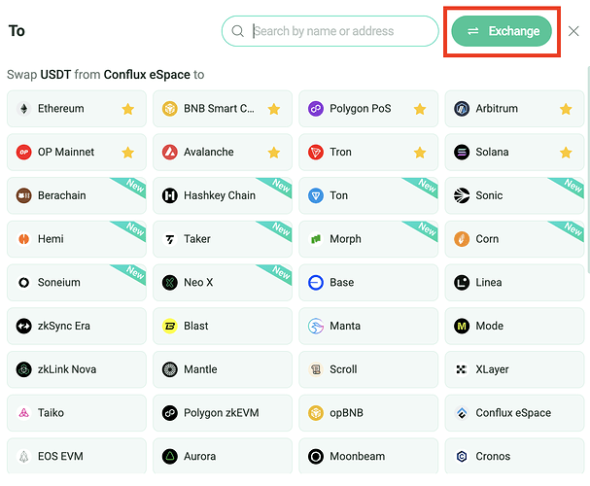Toggle the Avalanche favorite star
This screenshot has width=590, height=486.
(x=274, y=153)
